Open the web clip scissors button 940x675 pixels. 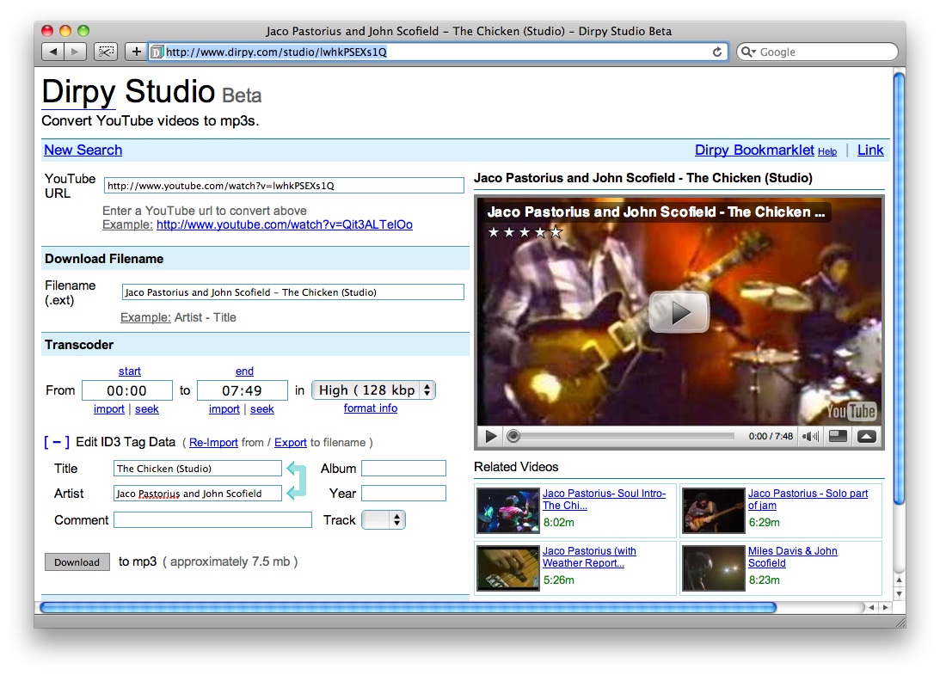106,52
